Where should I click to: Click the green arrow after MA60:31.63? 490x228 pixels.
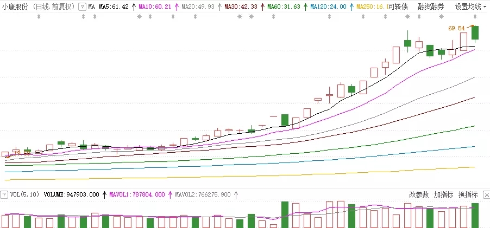tap(305, 6)
